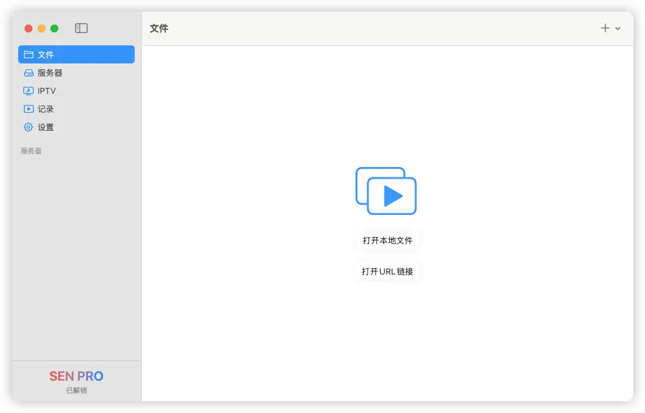
Task: Click the 已解锁 label below SEN PRO
Action: coord(76,390)
